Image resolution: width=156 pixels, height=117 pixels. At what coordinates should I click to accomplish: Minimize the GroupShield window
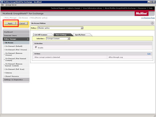click(x=149, y=2)
